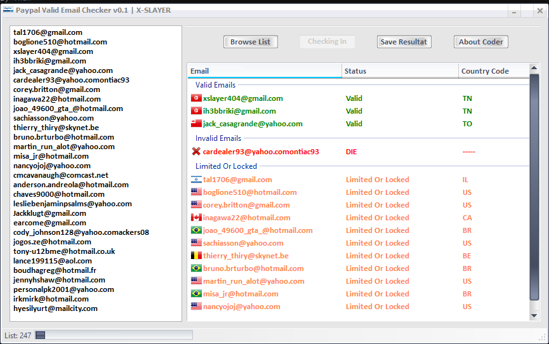
Task: Click the PayPal app icon in title bar
Action: pos(8,10)
